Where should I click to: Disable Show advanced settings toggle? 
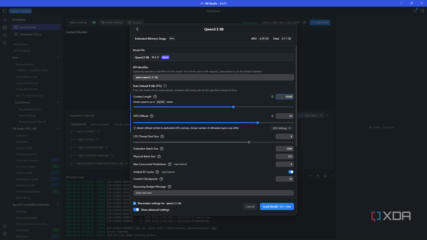(136, 210)
